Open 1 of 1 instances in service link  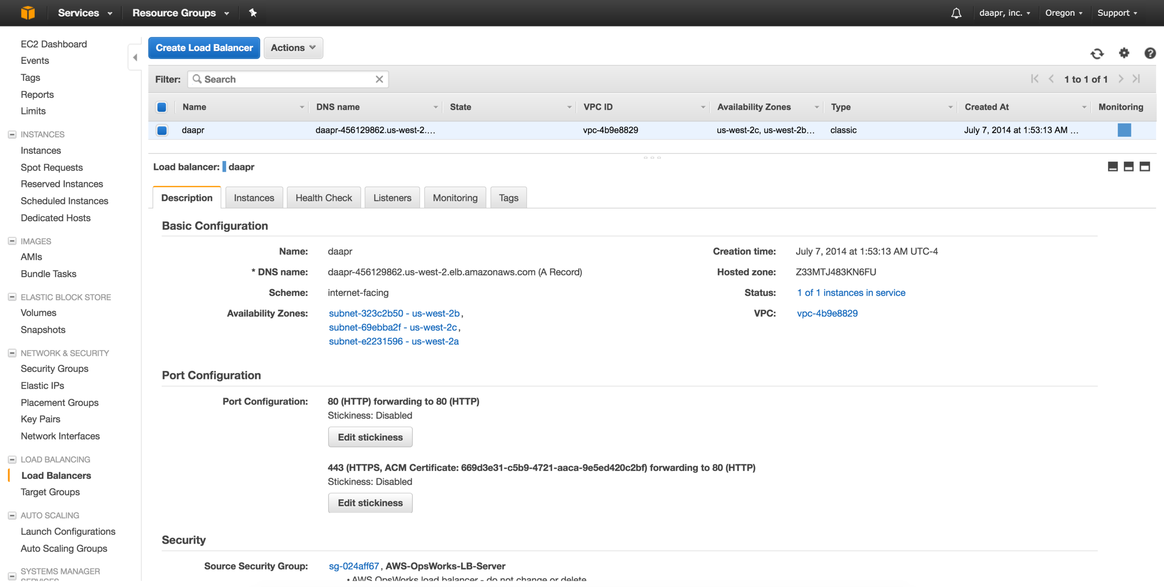tap(851, 293)
